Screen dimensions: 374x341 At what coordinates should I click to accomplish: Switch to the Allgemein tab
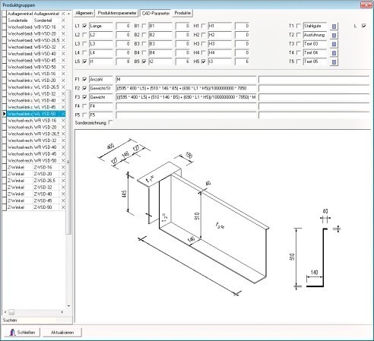(84, 13)
